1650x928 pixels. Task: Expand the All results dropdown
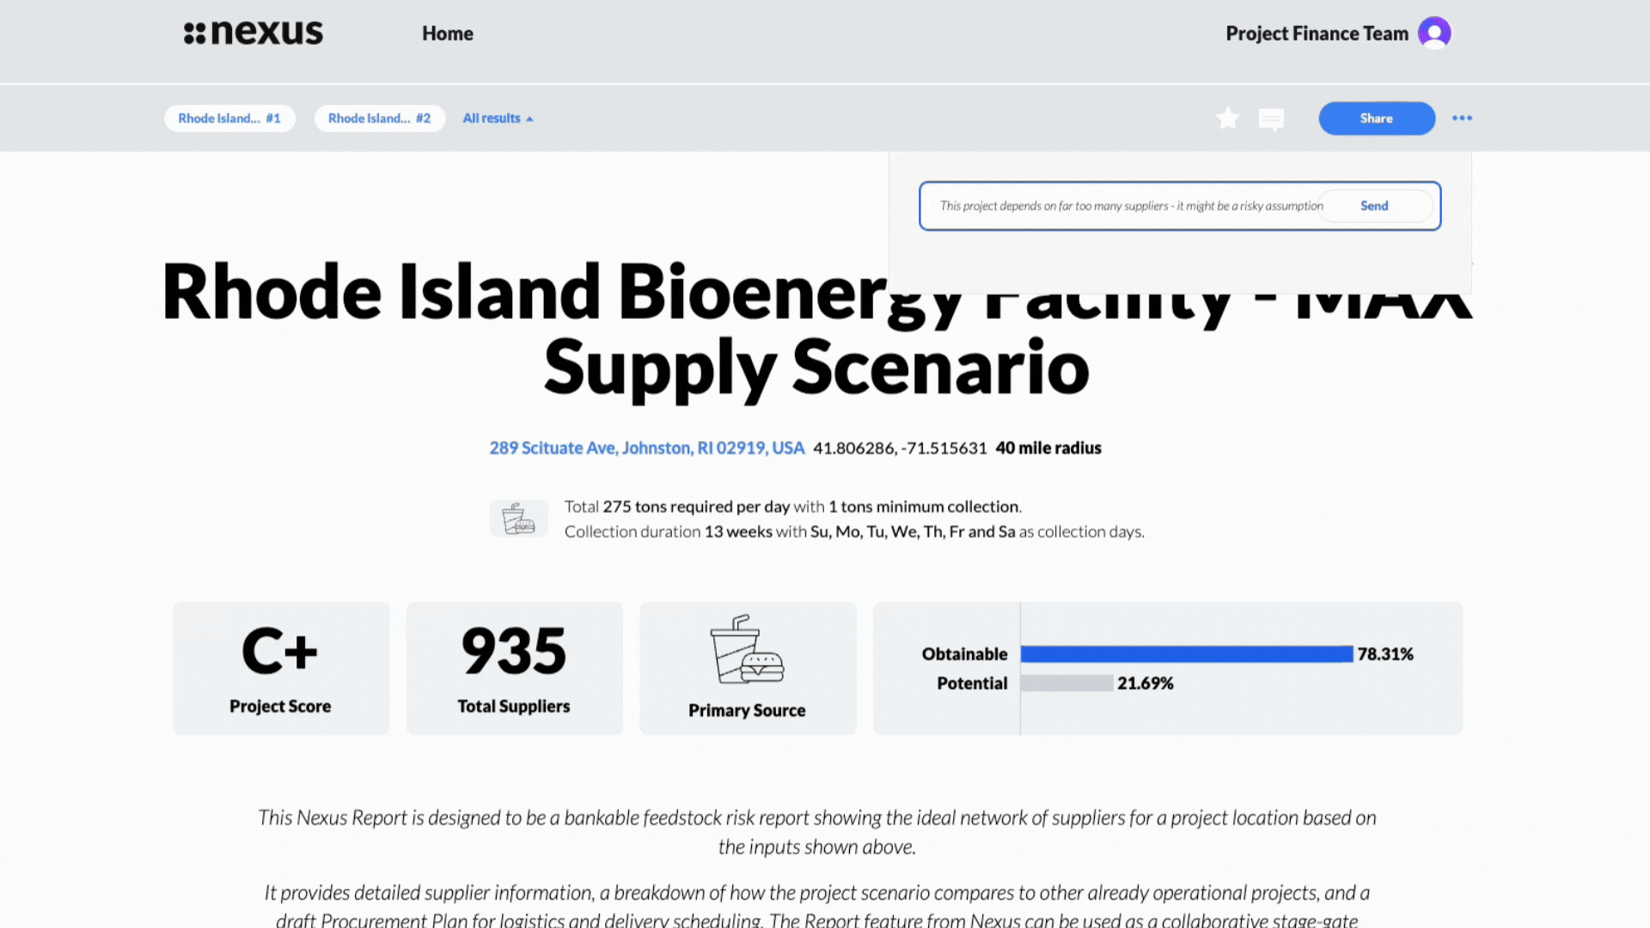pyautogui.click(x=497, y=118)
